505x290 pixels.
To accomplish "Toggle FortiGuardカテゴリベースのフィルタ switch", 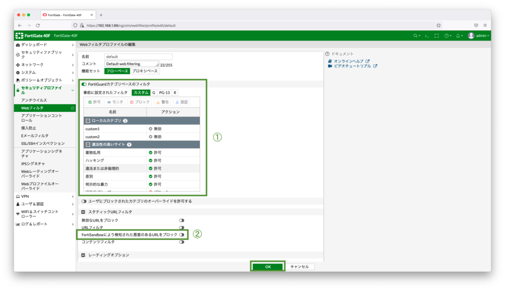I will click(84, 84).
